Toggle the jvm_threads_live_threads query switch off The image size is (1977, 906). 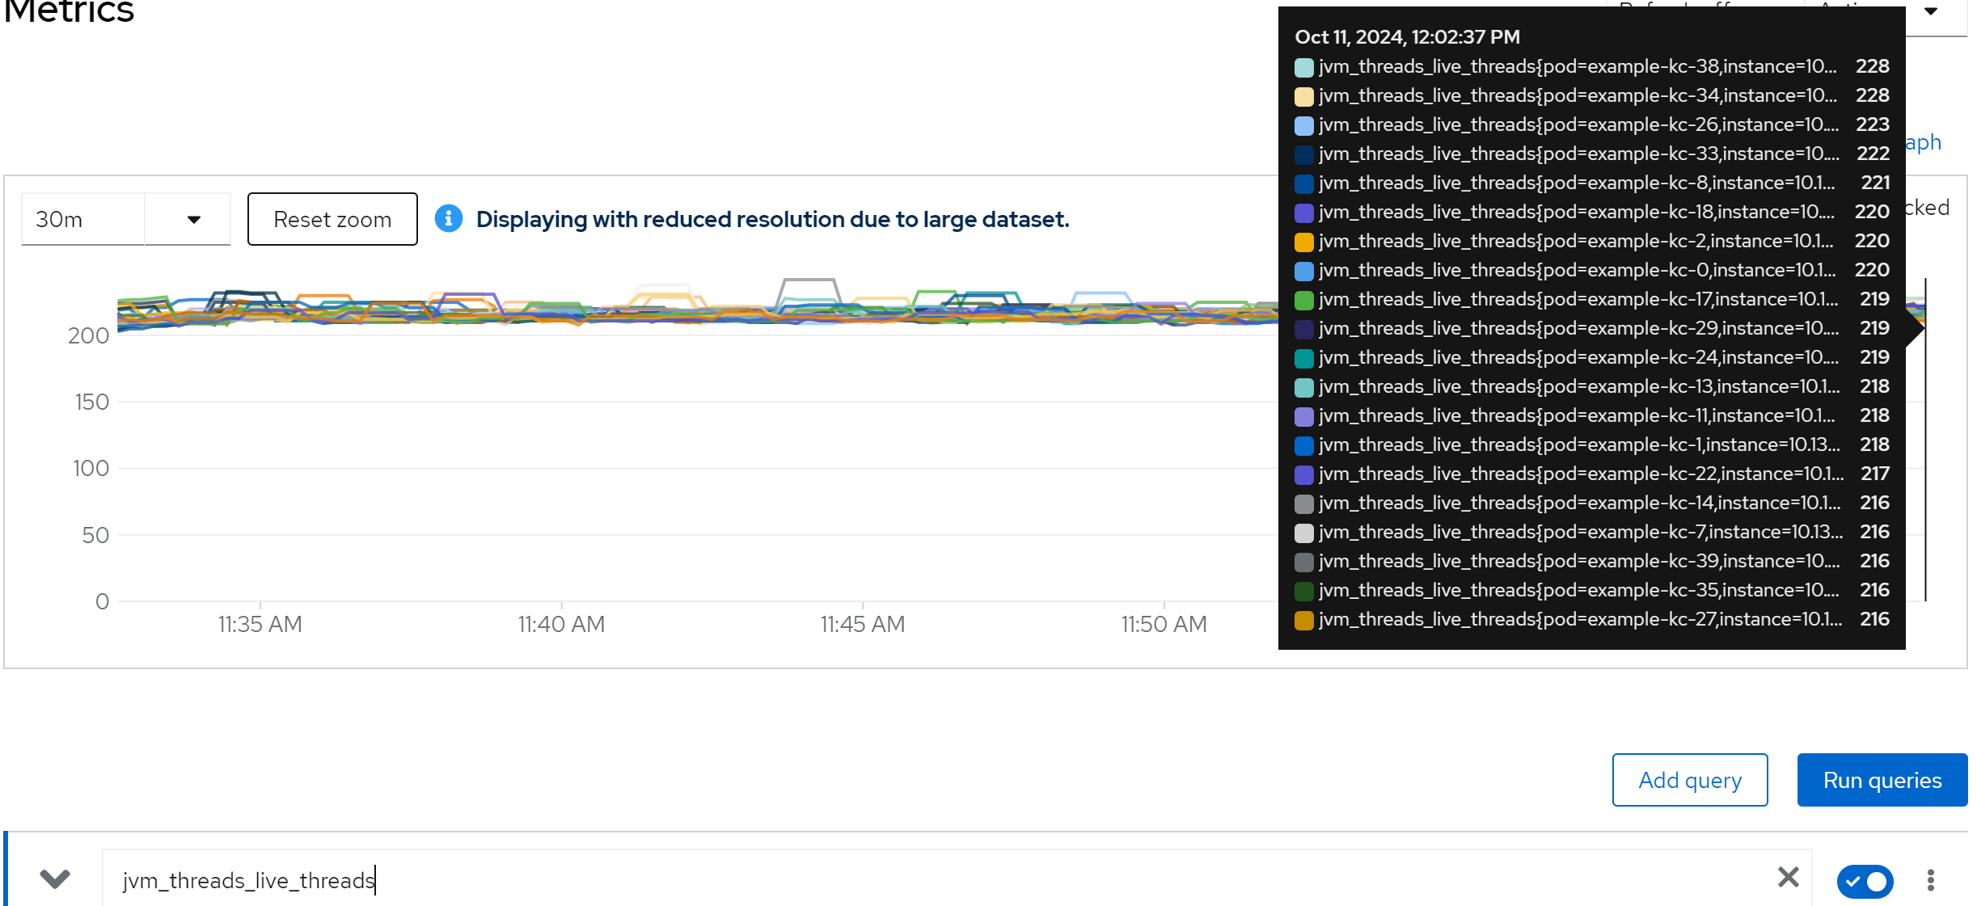(1865, 880)
